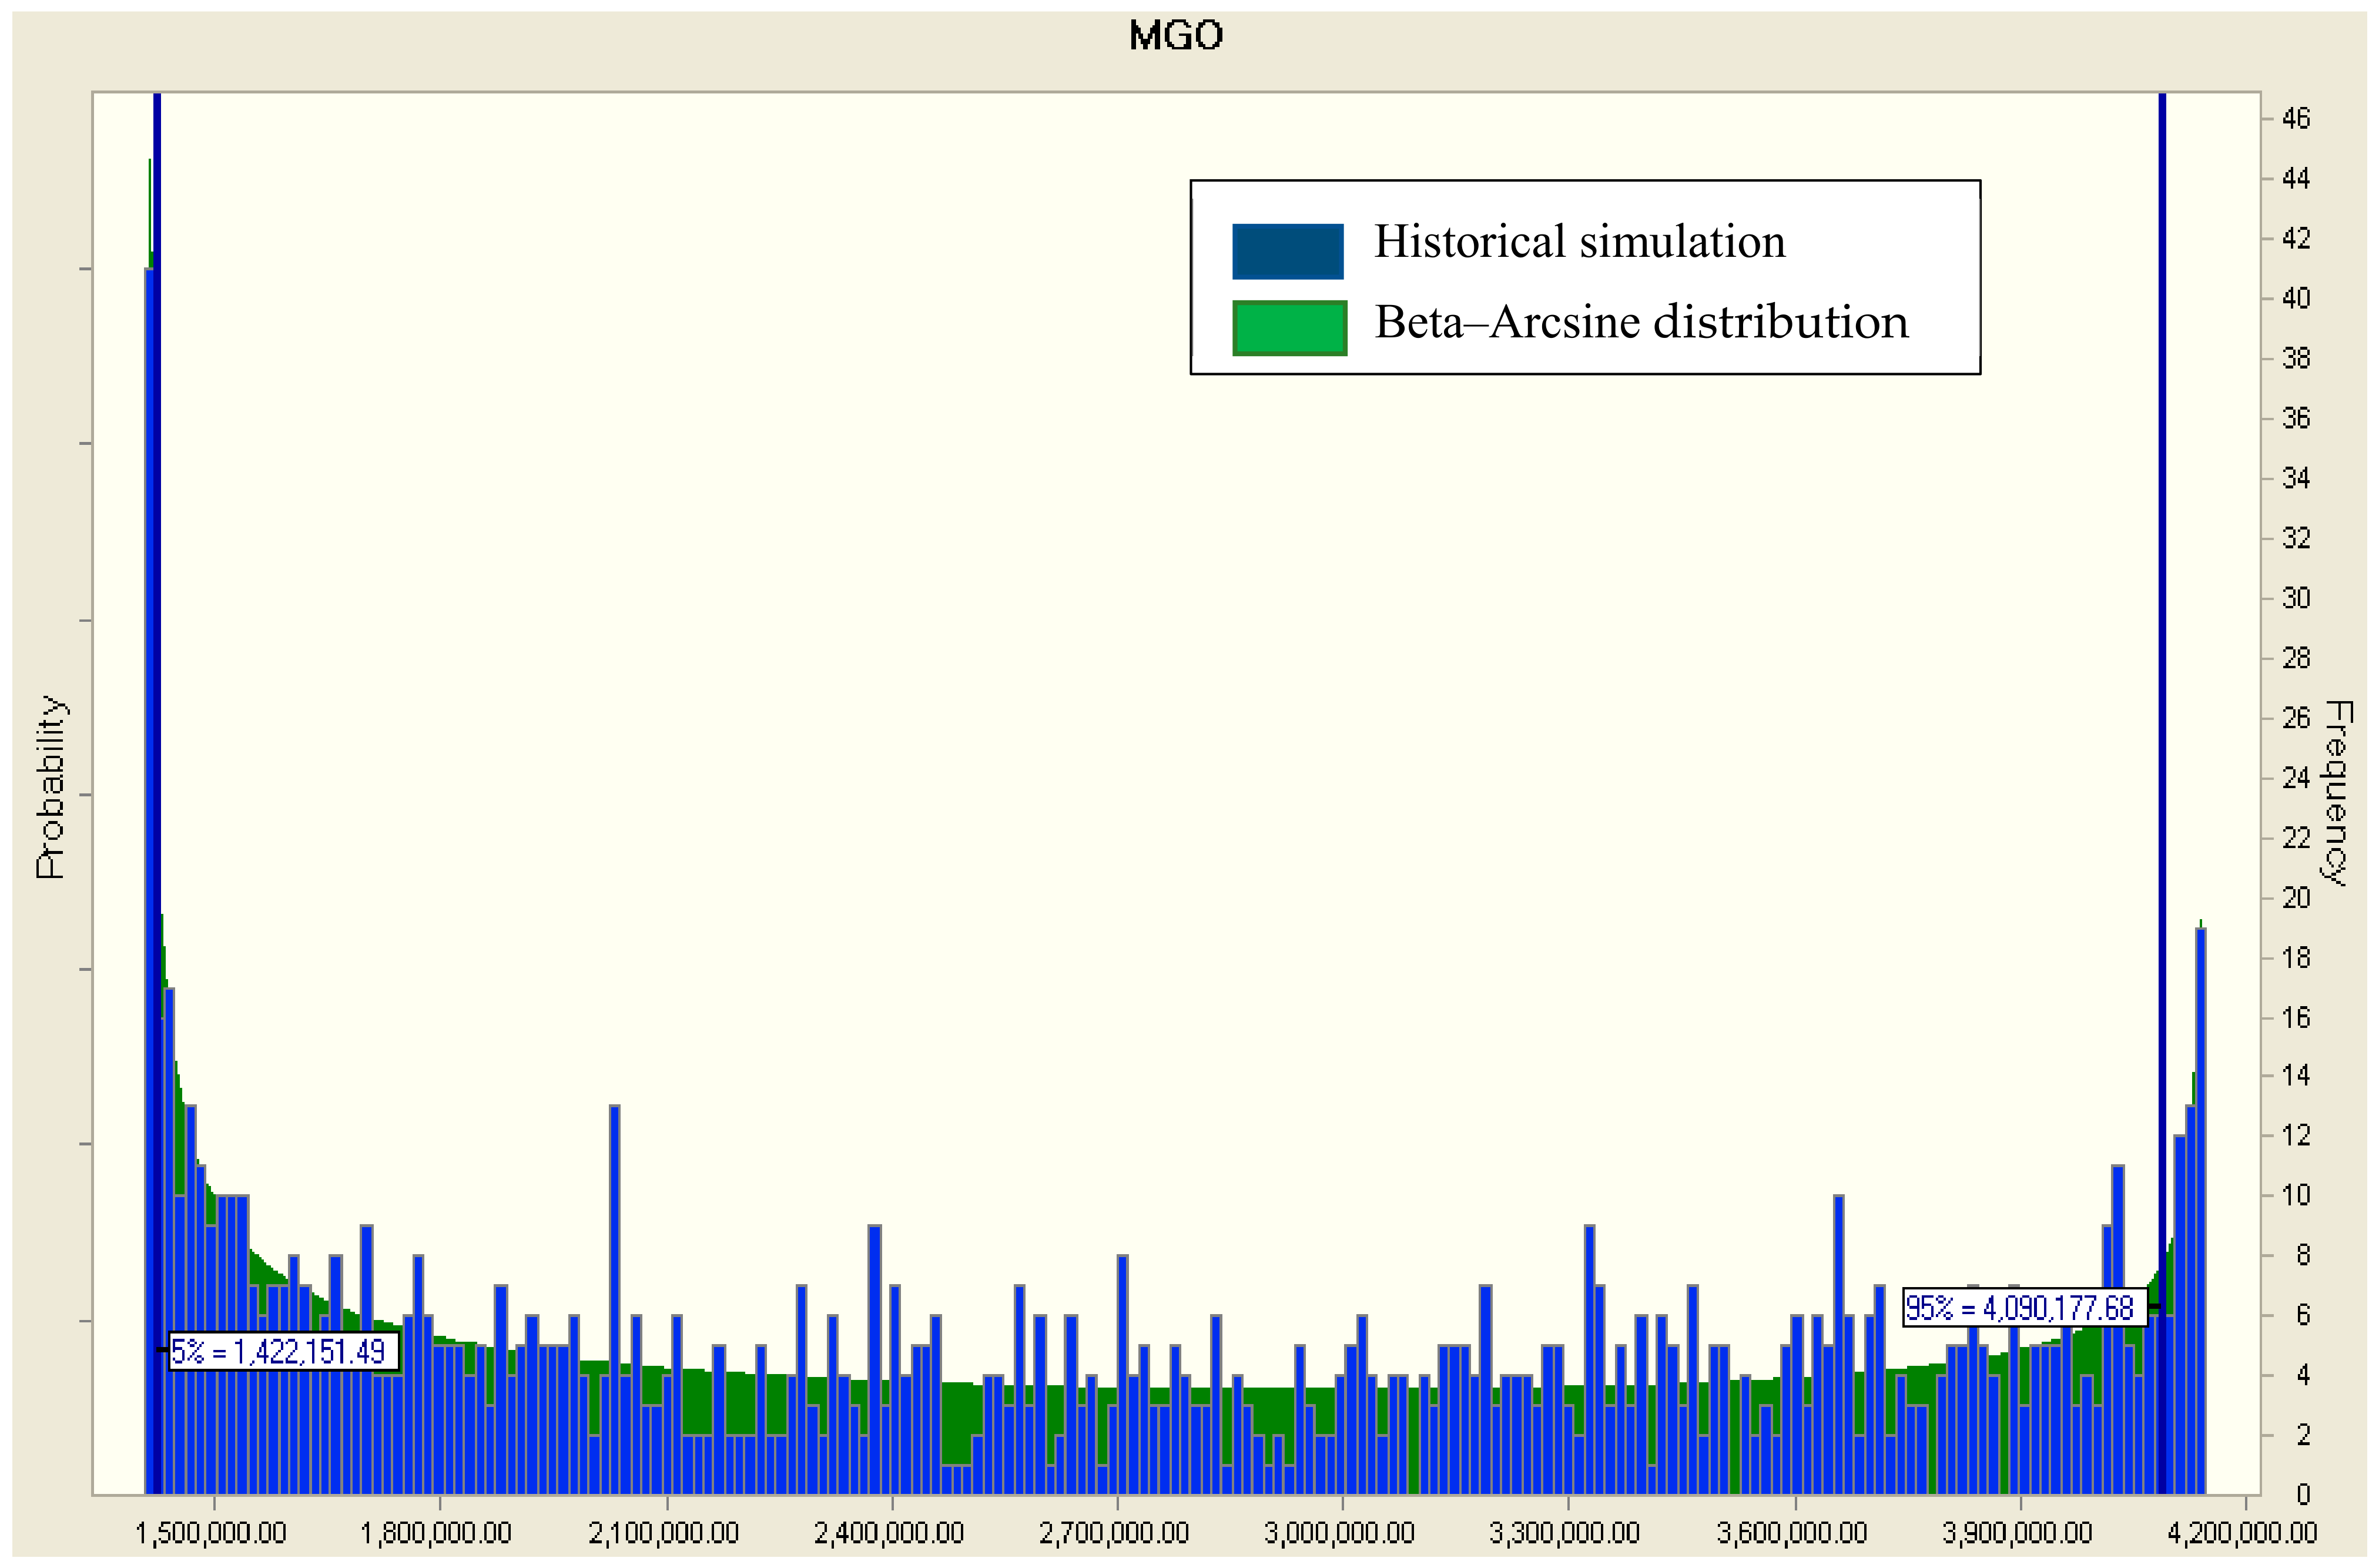Click the 3,000,000.00 x-axis tick label

click(1339, 1533)
